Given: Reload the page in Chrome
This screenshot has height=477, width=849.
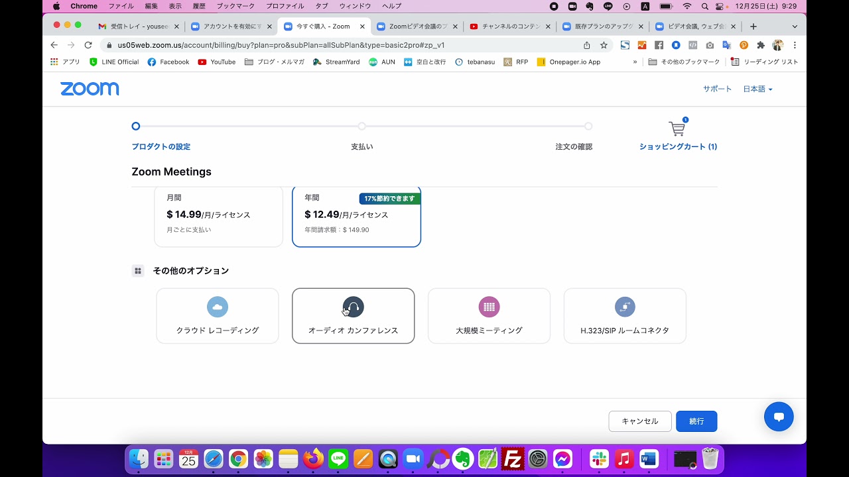Looking at the screenshot, I should click(88, 45).
